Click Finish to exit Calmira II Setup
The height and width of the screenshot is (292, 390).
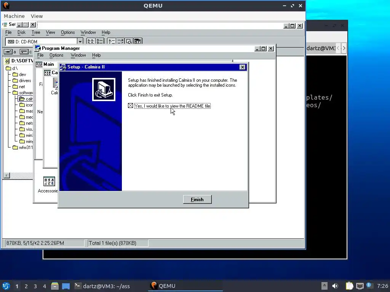click(197, 199)
